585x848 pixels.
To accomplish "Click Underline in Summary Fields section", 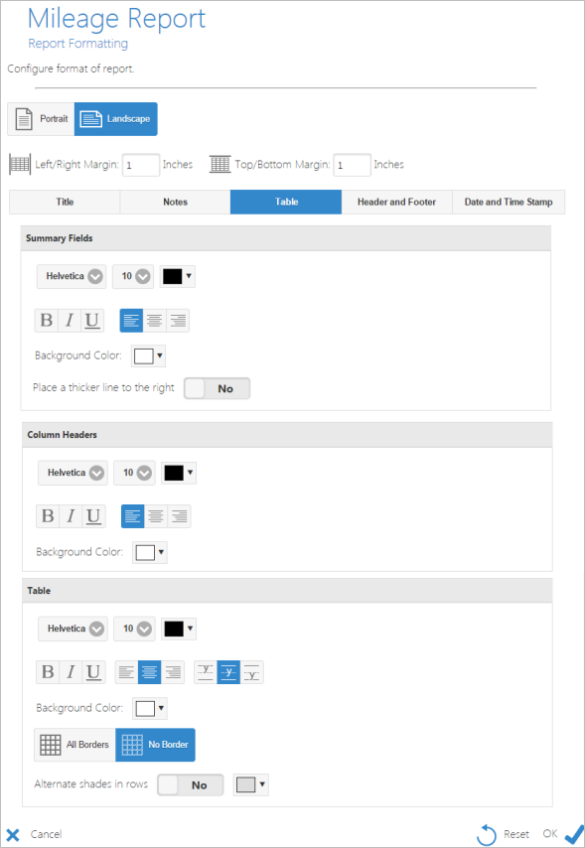I will tap(92, 321).
